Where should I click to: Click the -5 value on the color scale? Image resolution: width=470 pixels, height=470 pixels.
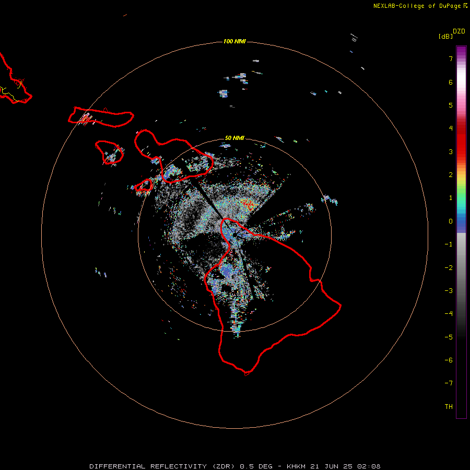click(x=449, y=337)
